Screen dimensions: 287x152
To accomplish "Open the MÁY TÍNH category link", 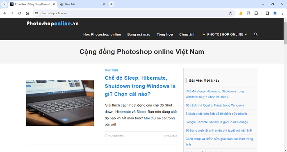I will click(111, 70).
